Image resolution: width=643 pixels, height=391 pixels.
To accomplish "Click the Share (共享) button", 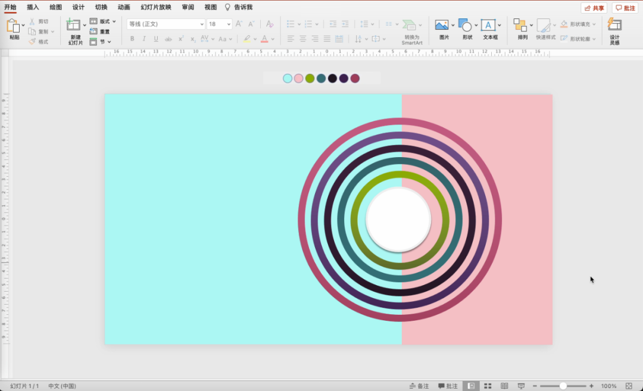I will (594, 8).
